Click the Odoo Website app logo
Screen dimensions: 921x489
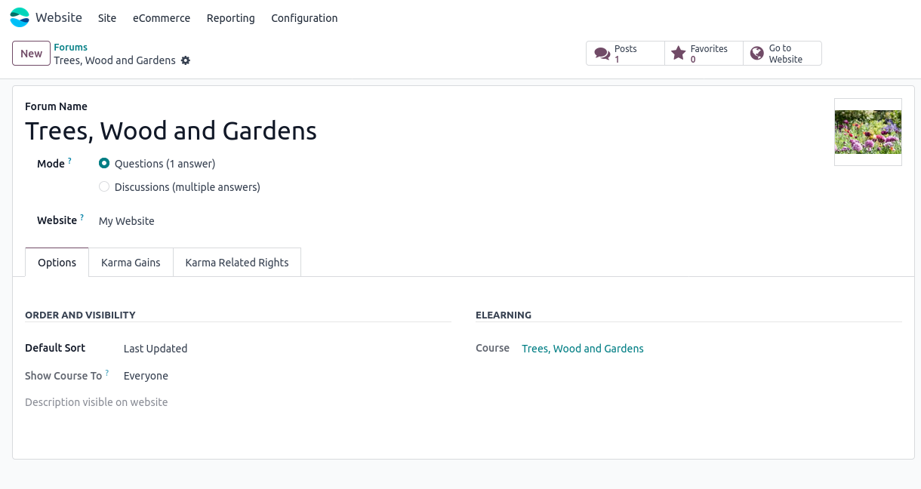20,17
